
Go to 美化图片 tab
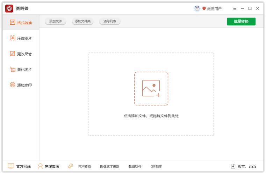21,70
